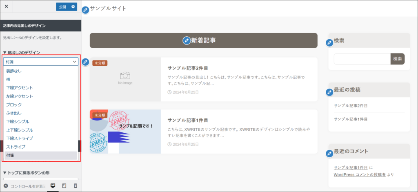Screen dimensions: 418x192
Task: Open サンプル記事2件目 in recent posts
Action: coord(351,105)
